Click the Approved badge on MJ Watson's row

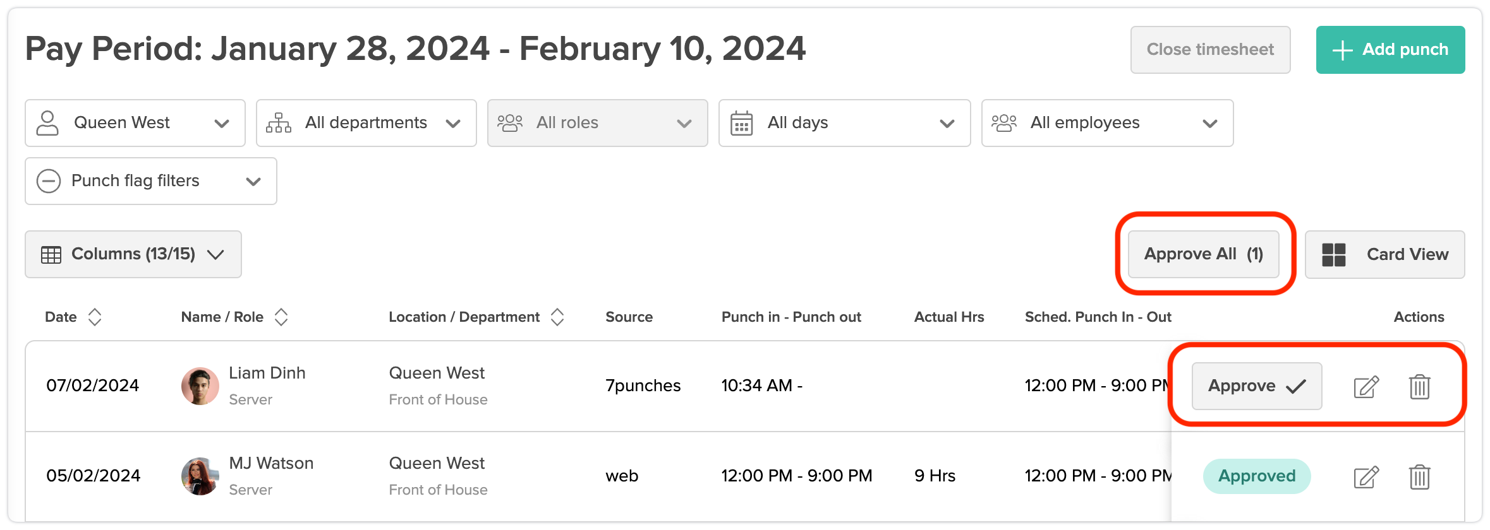[1256, 476]
